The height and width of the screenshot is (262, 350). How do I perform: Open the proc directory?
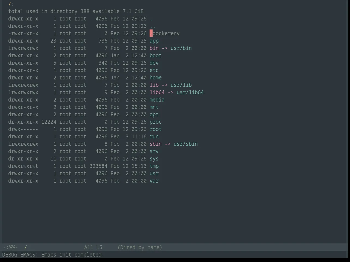(156, 122)
